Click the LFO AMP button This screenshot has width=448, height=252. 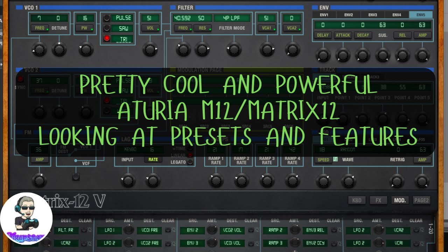point(422,160)
